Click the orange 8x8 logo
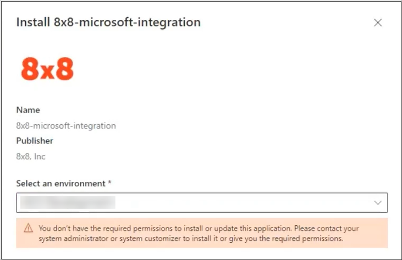 pos(47,69)
